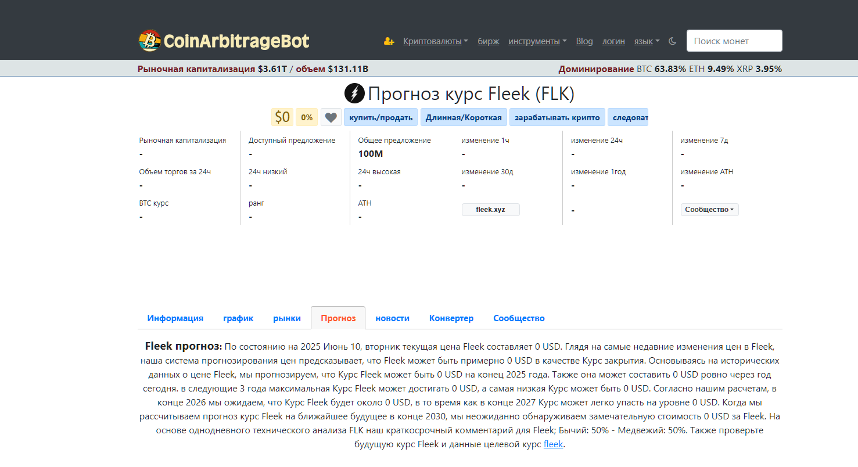Click the Fleek lightning bolt coin icon
858x467 pixels.
(x=354, y=94)
